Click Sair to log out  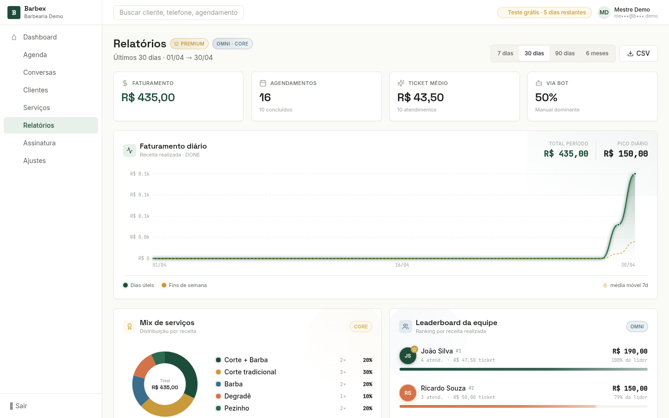pyautogui.click(x=19, y=406)
